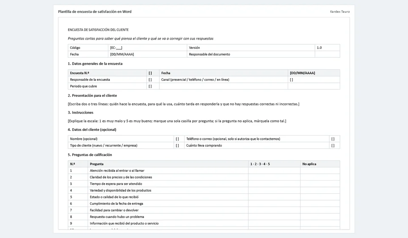Click row 'Respuesta cuando hubo un problema'
Image resolution: width=408 pixels, height=238 pixels.
click(204, 217)
